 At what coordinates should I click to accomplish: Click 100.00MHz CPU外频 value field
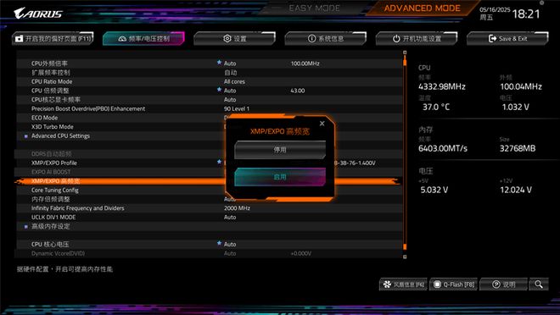click(x=305, y=64)
